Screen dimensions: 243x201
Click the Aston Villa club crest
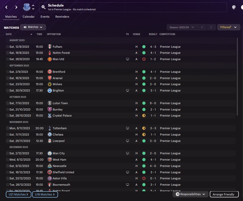pyautogui.click(x=50, y=178)
